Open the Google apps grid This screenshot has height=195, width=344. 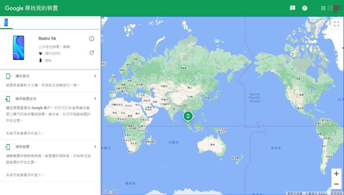click(x=323, y=8)
